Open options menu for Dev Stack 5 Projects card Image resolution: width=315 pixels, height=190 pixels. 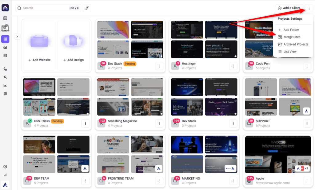pyautogui.click(x=233, y=124)
